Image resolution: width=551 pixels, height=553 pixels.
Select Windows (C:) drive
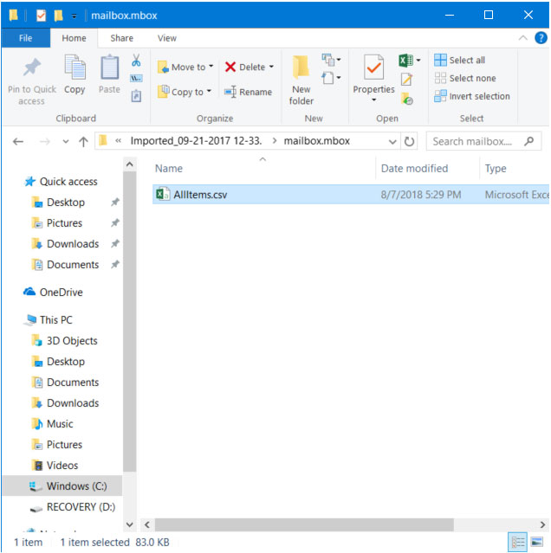[x=62, y=485]
